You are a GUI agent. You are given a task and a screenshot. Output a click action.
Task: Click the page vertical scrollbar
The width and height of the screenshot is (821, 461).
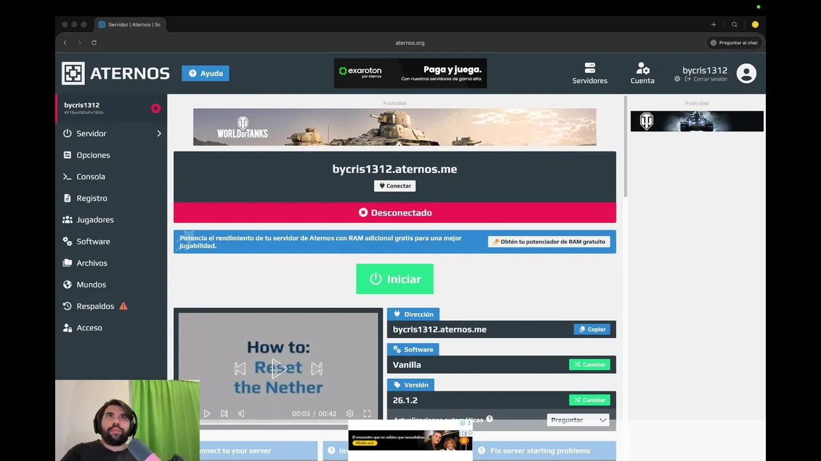point(626,147)
